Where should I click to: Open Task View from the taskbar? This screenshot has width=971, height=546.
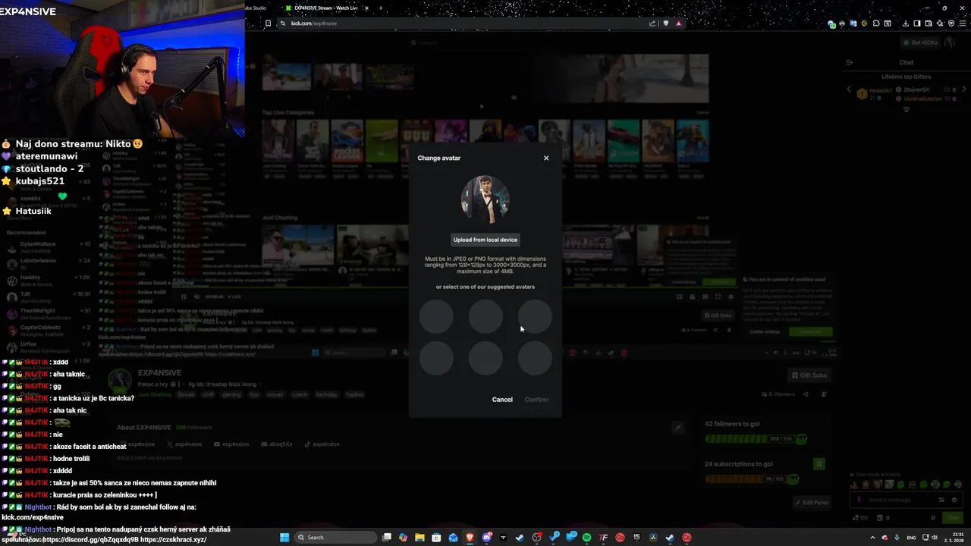(387, 538)
